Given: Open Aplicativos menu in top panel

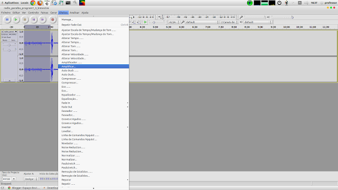Looking at the screenshot, I should pyautogui.click(x=12, y=3).
